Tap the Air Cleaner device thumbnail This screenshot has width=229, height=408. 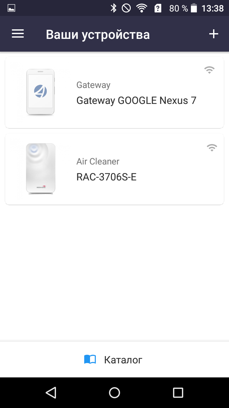[41, 169]
